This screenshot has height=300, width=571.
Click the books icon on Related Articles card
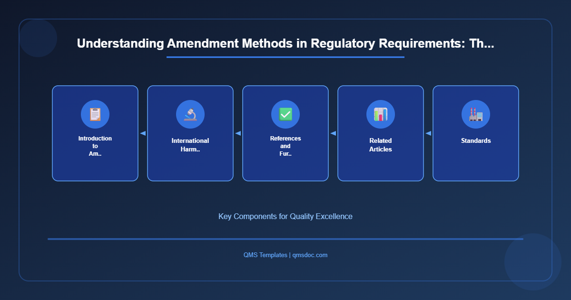pos(381,114)
